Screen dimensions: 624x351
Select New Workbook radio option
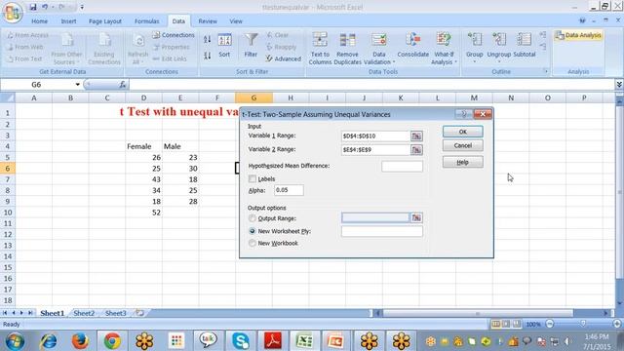[252, 243]
